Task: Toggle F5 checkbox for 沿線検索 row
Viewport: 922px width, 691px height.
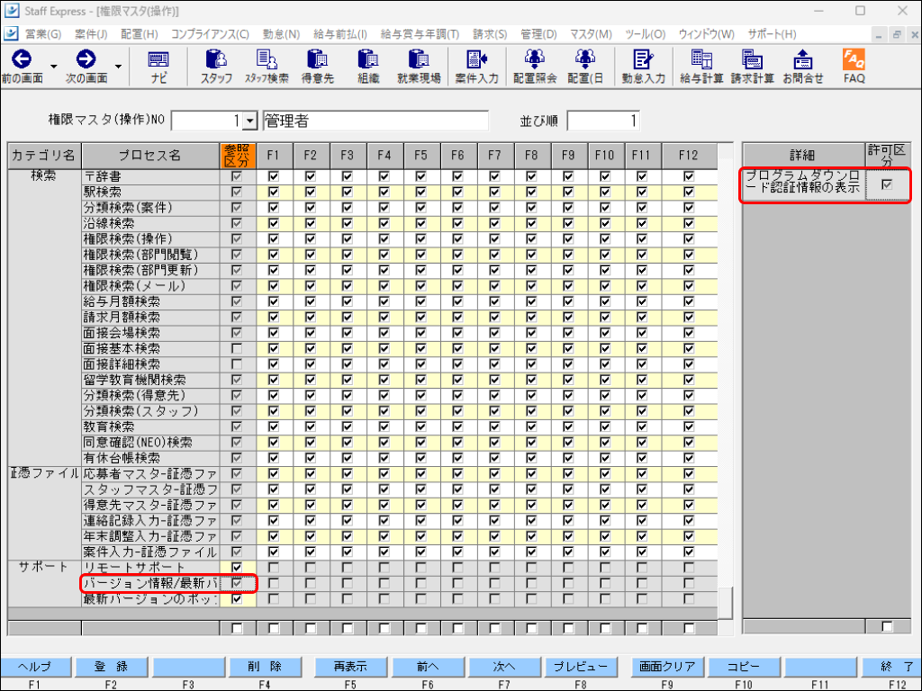Action: (x=420, y=223)
